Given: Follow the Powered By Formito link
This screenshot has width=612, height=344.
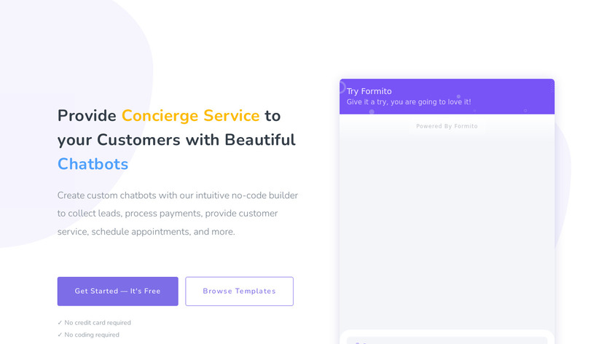Looking at the screenshot, I should (447, 126).
